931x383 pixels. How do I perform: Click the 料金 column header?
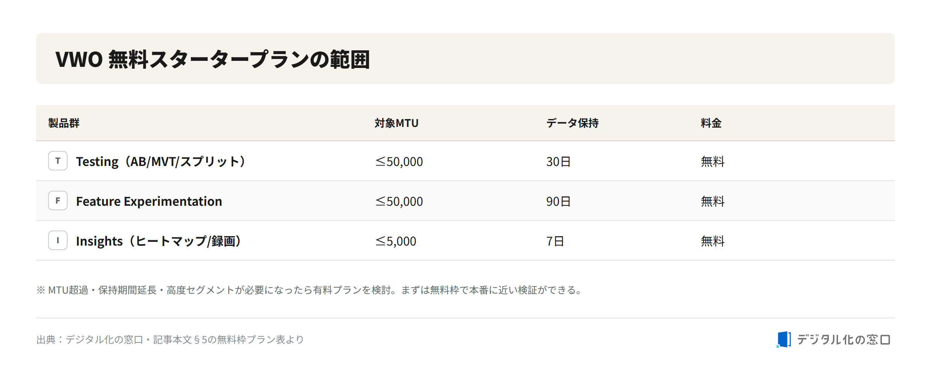click(711, 123)
